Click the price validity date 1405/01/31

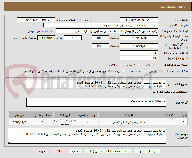point(139,46)
